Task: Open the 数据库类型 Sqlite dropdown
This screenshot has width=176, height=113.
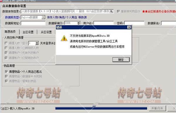Action: [43, 17]
